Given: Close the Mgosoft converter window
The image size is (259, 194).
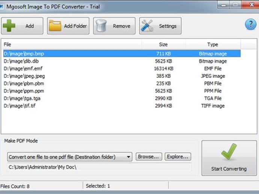Looking at the screenshot, I should click(251, 4).
